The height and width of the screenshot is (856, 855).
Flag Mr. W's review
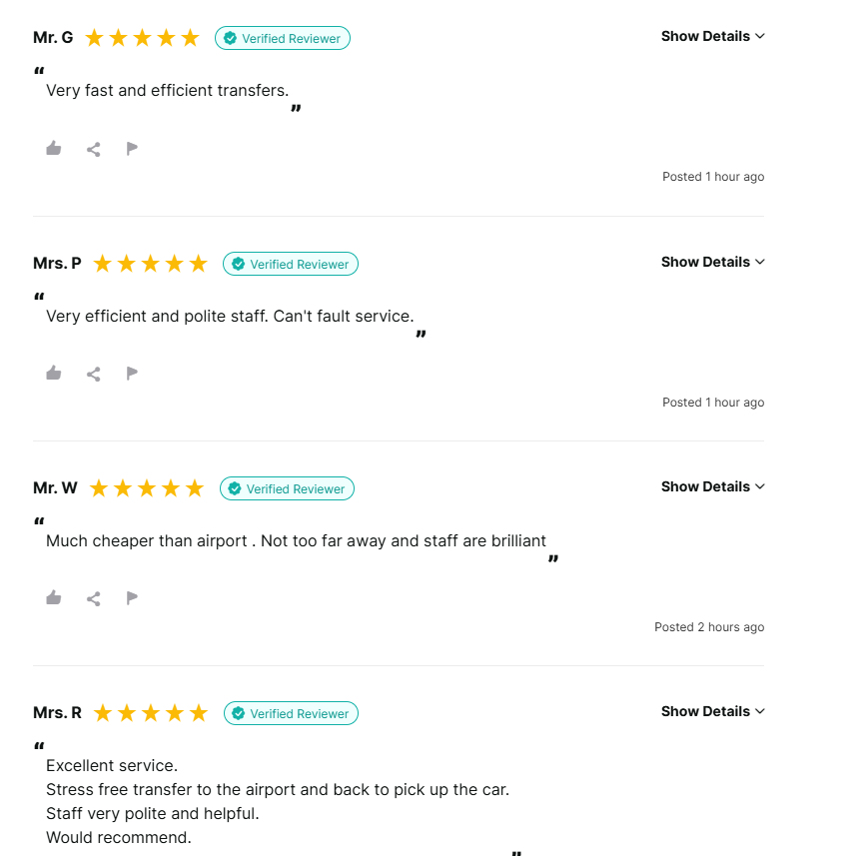(x=132, y=598)
